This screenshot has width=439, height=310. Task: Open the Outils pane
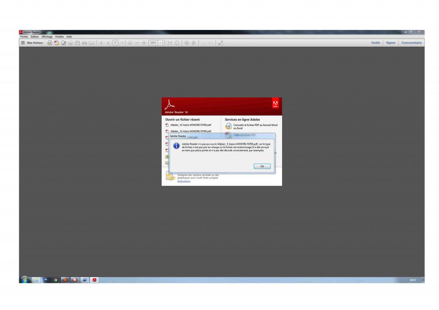(376, 43)
